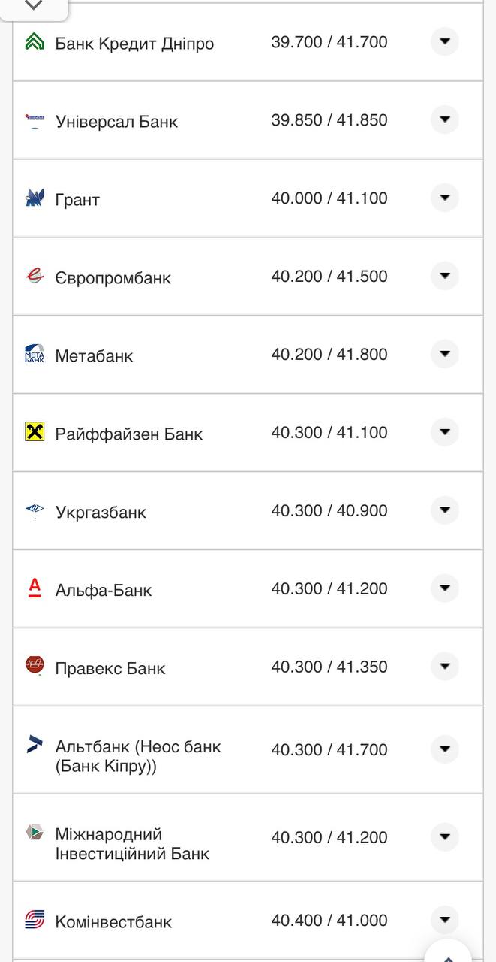Click the red Європромбанк logo icon

coord(35,277)
